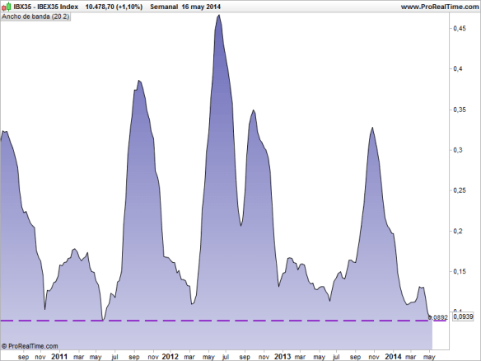Click the 0,0892 level label

point(439,317)
